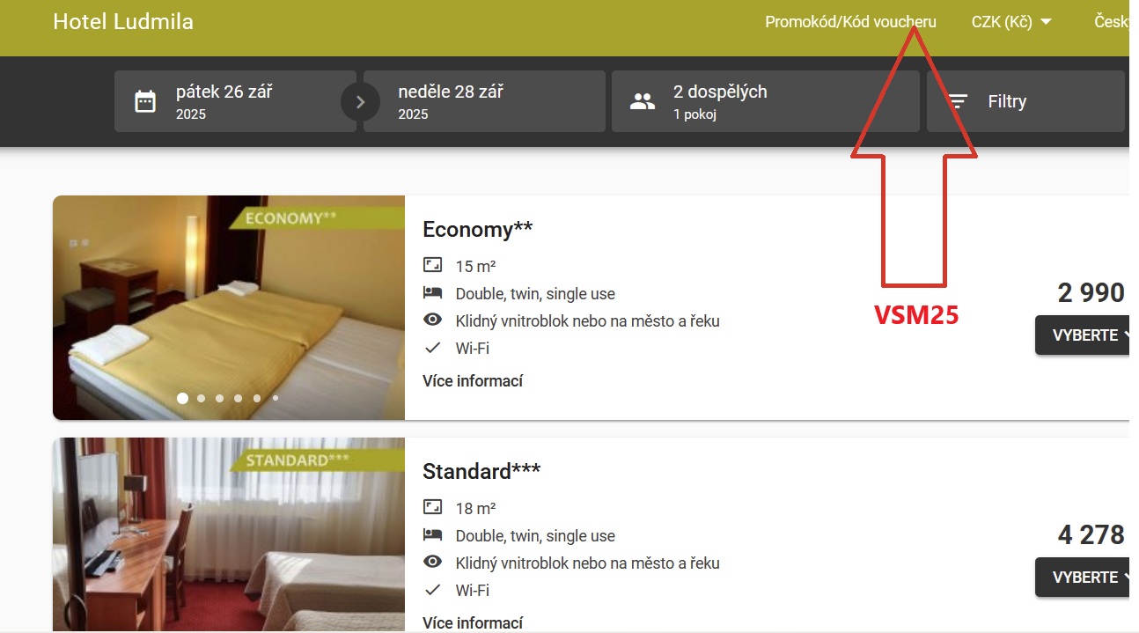
Task: Open the CZK (Kč) currency dropdown
Action: 1011,22
